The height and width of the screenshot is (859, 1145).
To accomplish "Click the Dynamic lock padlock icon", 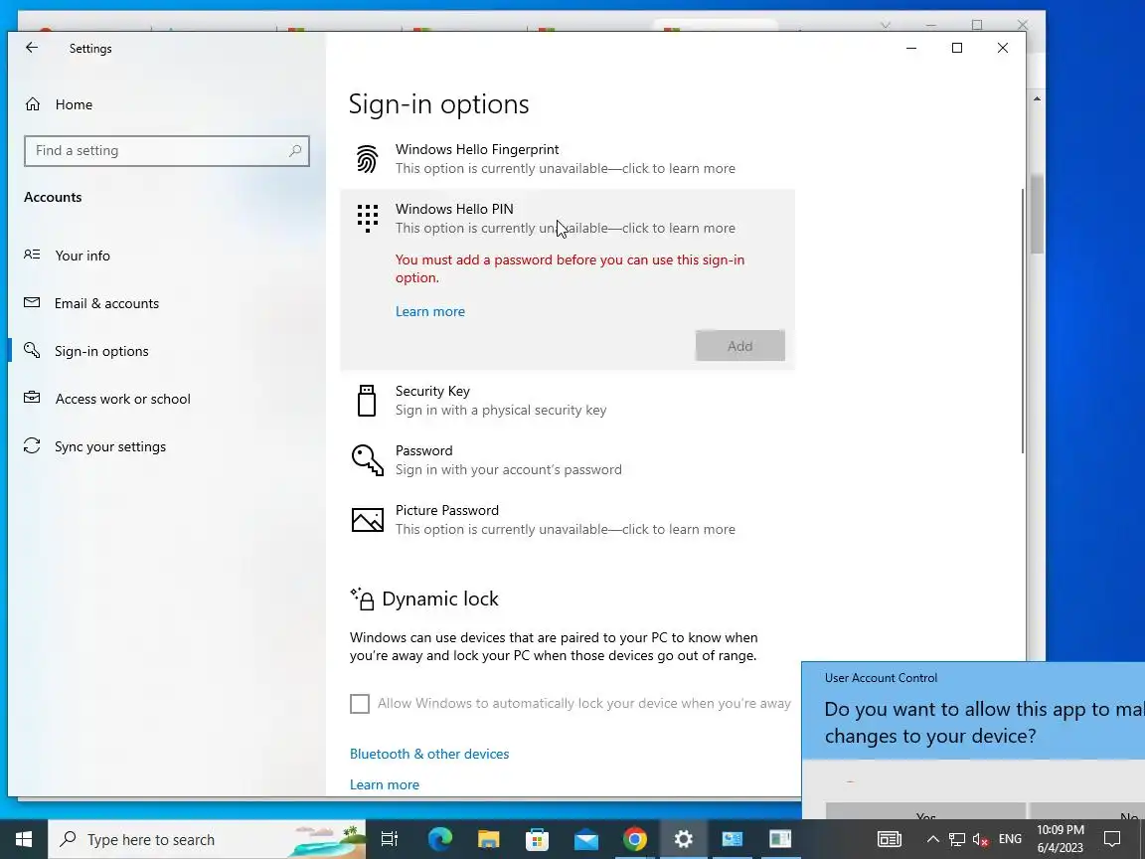I will click(x=362, y=599).
